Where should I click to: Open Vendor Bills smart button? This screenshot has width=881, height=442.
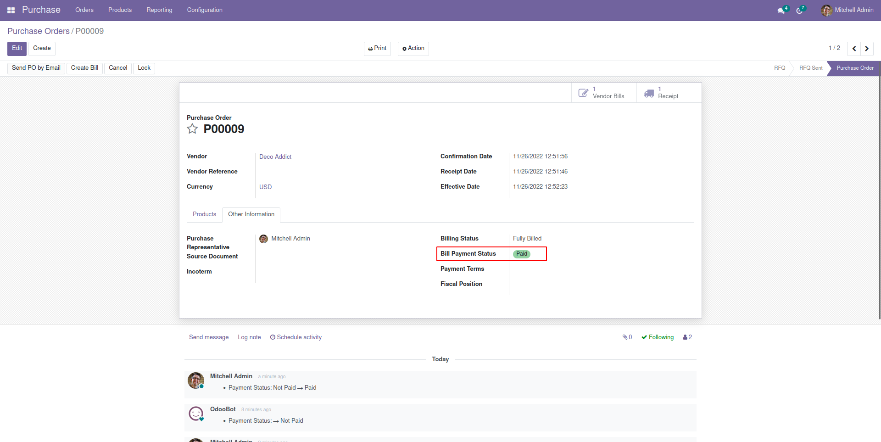tap(604, 93)
